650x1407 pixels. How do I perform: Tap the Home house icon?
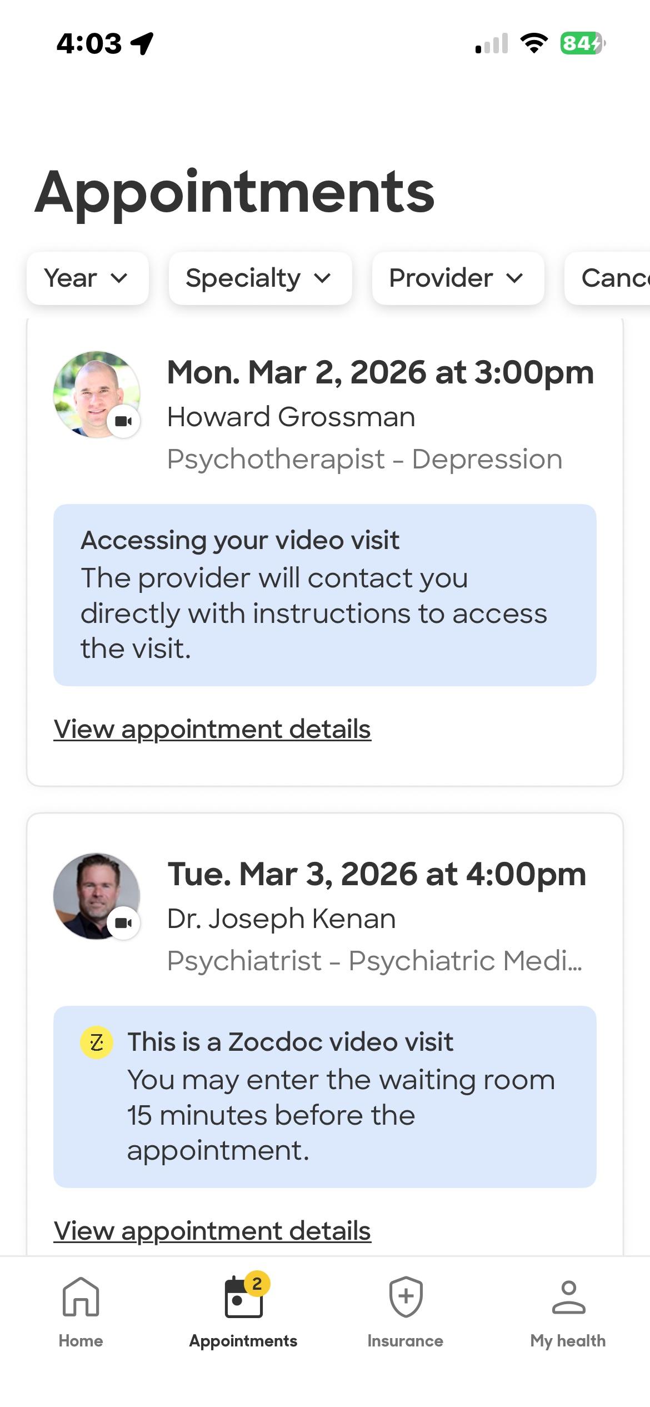(81, 1297)
